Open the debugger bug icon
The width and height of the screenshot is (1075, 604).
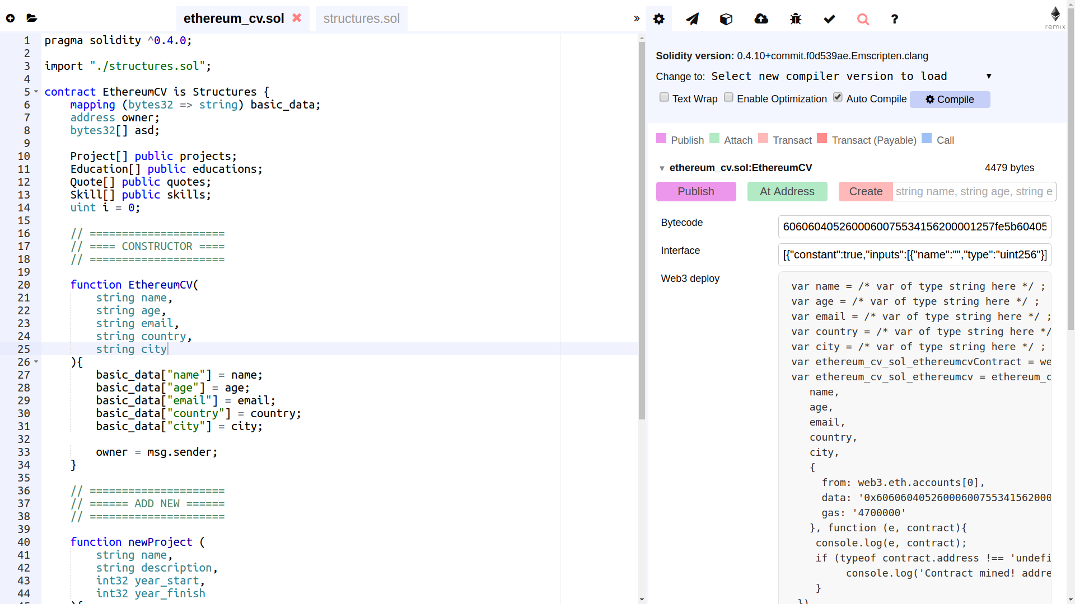tap(796, 19)
